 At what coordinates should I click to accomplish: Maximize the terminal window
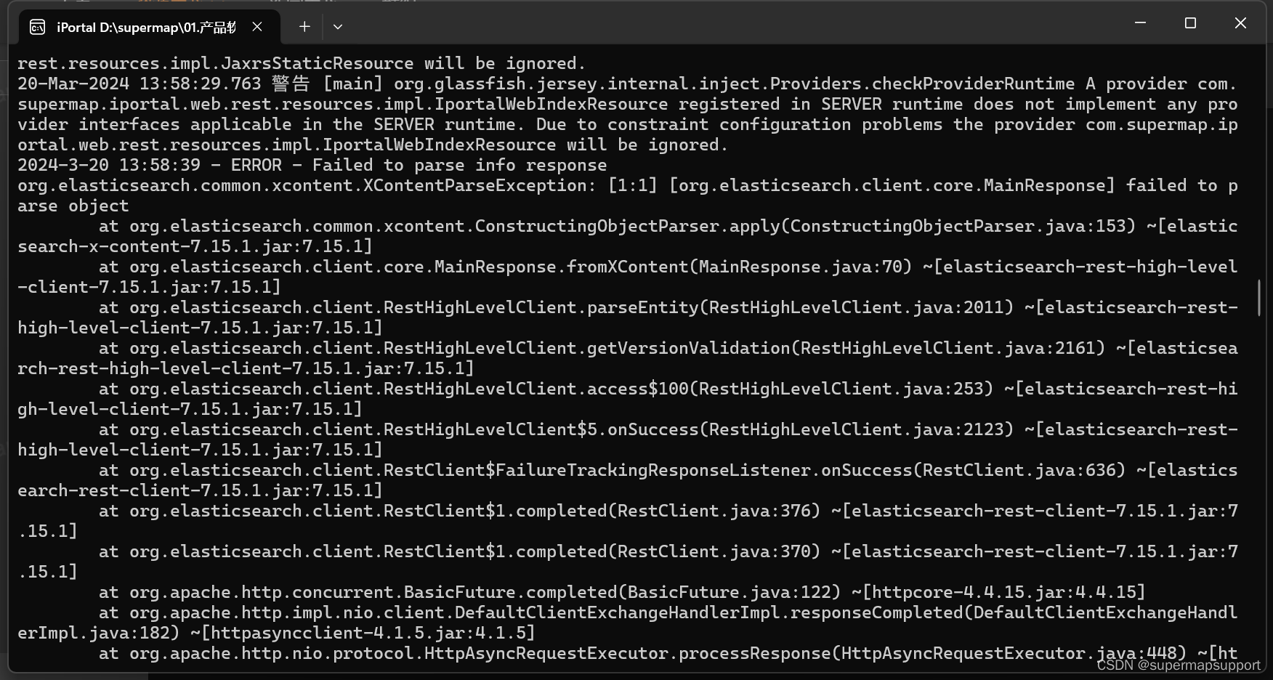(1190, 23)
